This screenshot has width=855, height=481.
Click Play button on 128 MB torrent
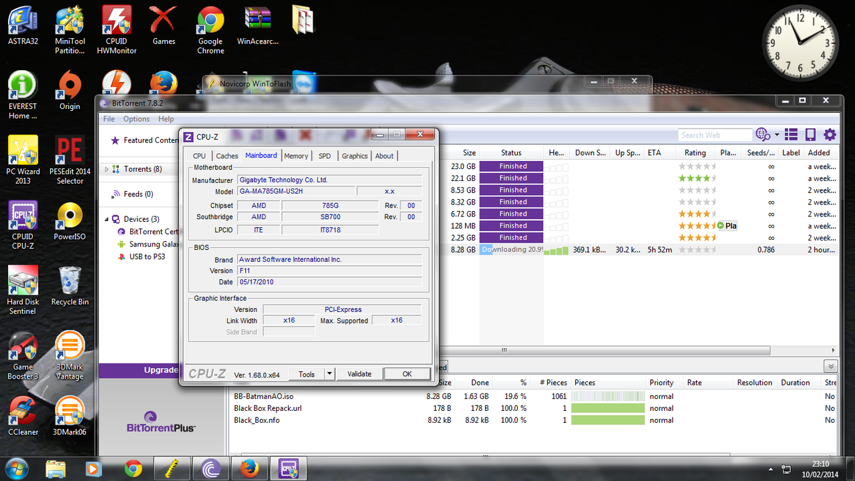pyautogui.click(x=727, y=226)
